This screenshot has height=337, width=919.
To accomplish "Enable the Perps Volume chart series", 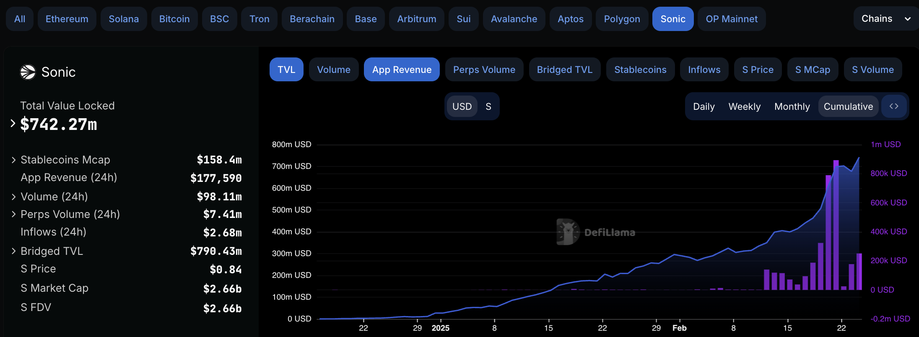I will 484,70.
